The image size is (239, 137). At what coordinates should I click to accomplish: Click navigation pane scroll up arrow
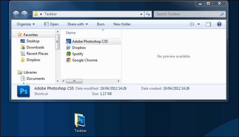point(57,32)
